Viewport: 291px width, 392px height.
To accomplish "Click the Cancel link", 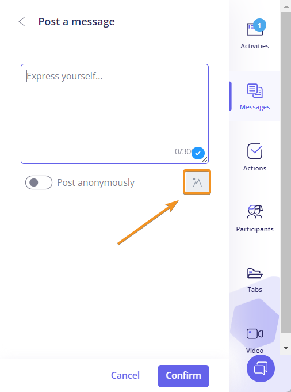I will point(125,375).
